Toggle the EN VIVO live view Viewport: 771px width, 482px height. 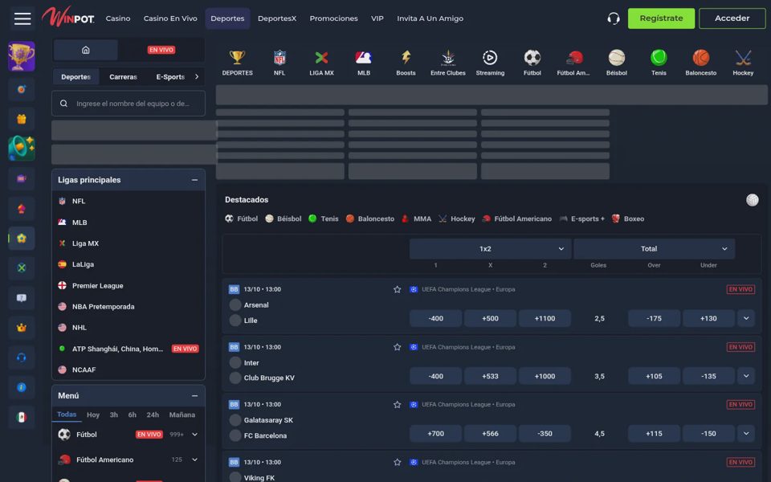161,50
